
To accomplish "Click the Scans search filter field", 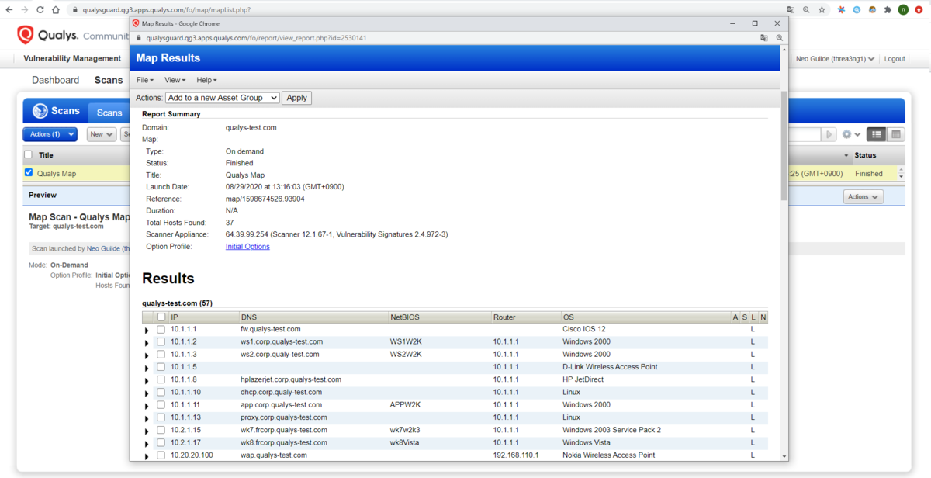I will tap(805, 134).
